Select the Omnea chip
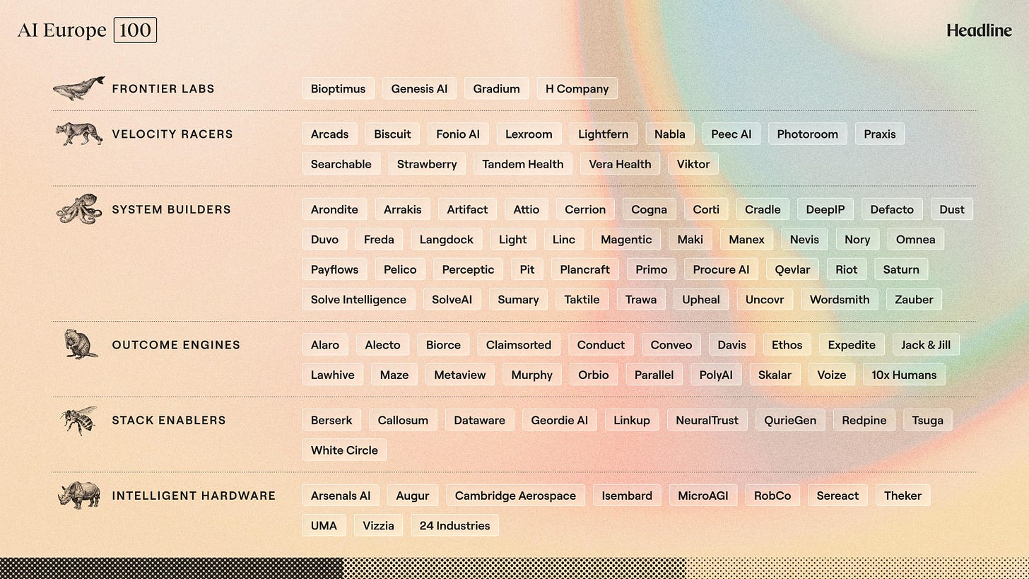 pyautogui.click(x=915, y=239)
